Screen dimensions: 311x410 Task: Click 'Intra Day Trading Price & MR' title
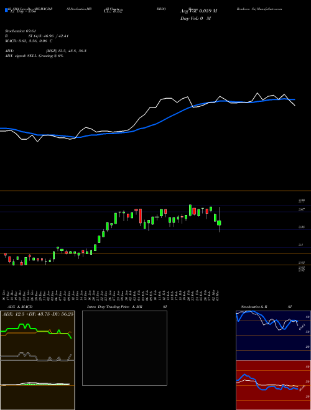[x=115, y=307]
